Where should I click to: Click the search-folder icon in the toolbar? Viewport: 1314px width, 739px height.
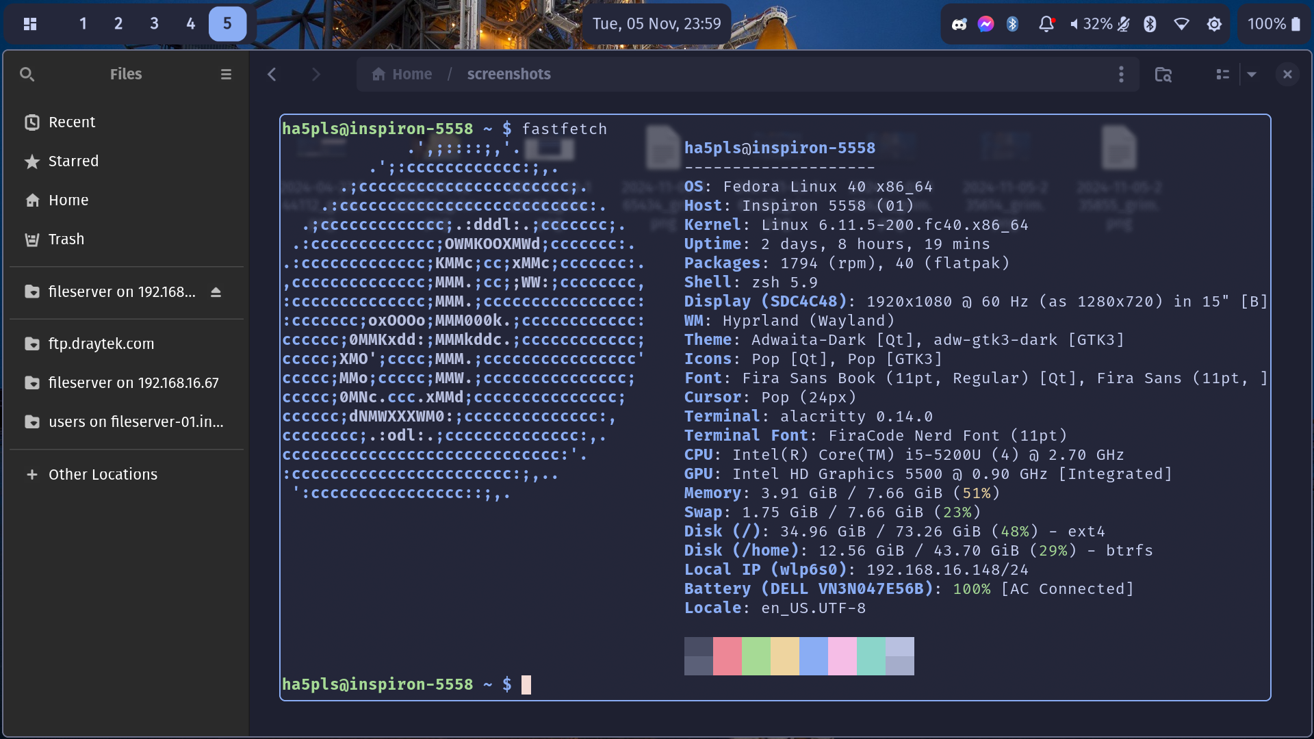pyautogui.click(x=1163, y=74)
